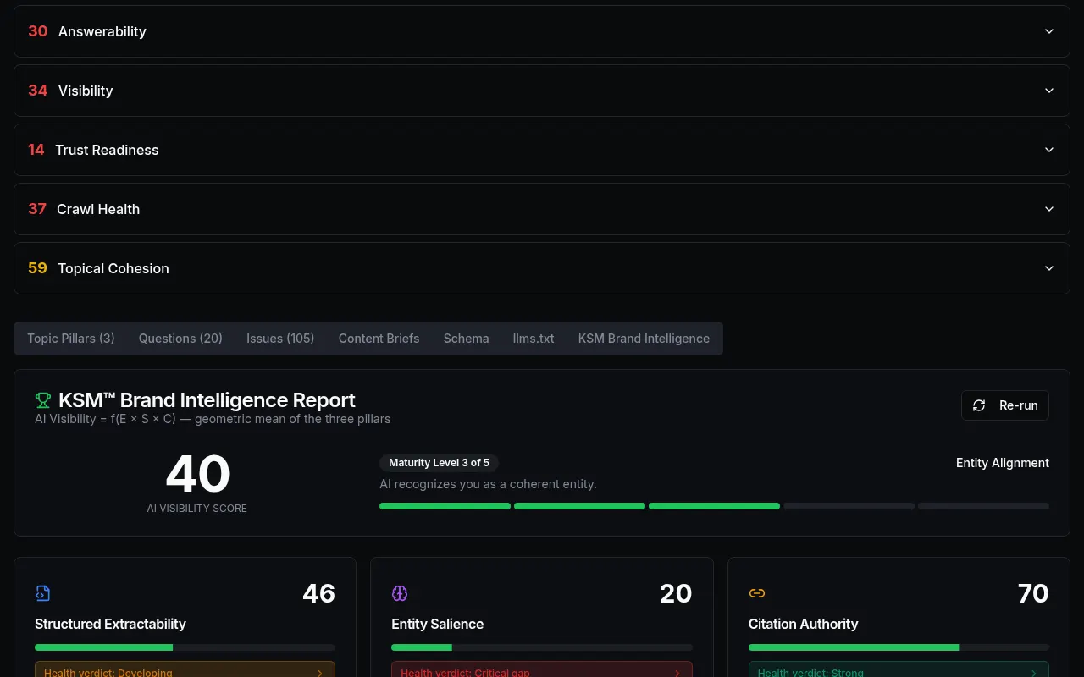
Task: Expand the Crawl Health section chevron
Action: [1049, 209]
